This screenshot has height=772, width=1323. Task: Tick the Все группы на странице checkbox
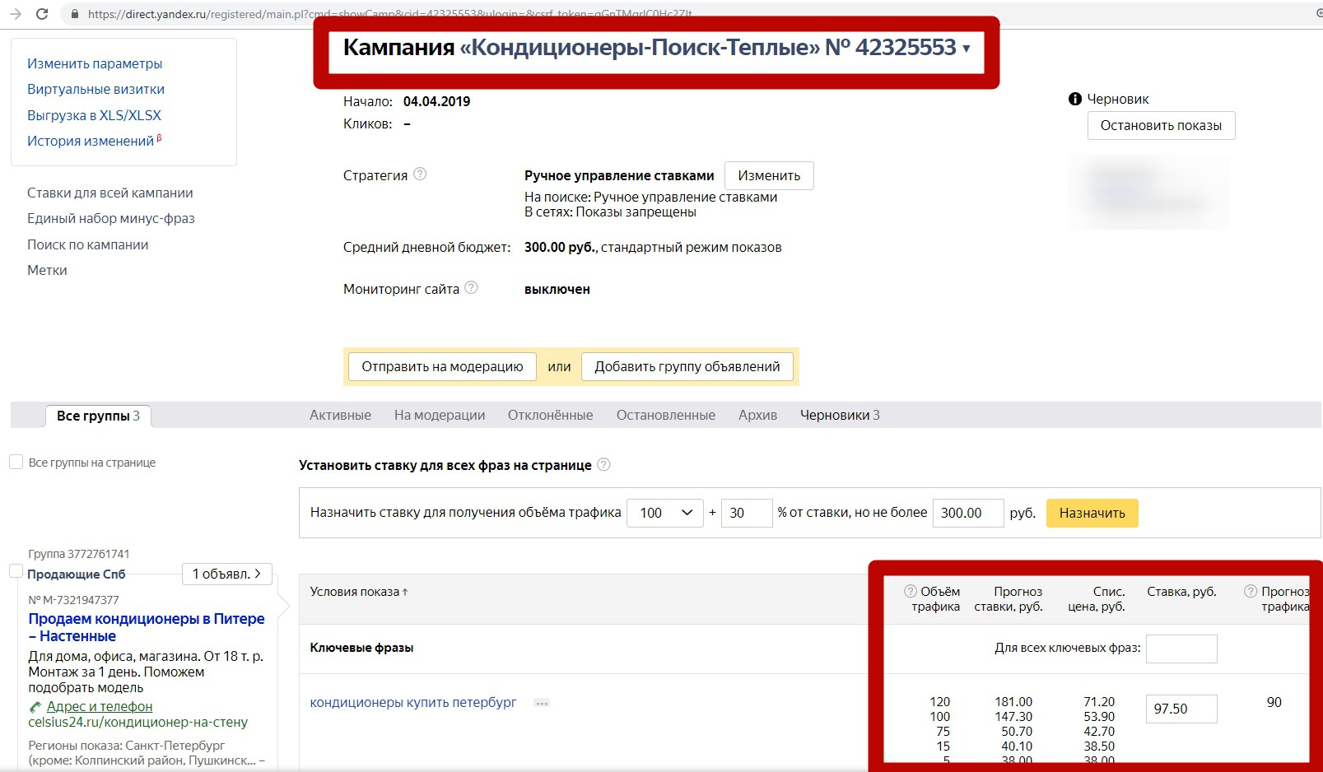click(16, 462)
